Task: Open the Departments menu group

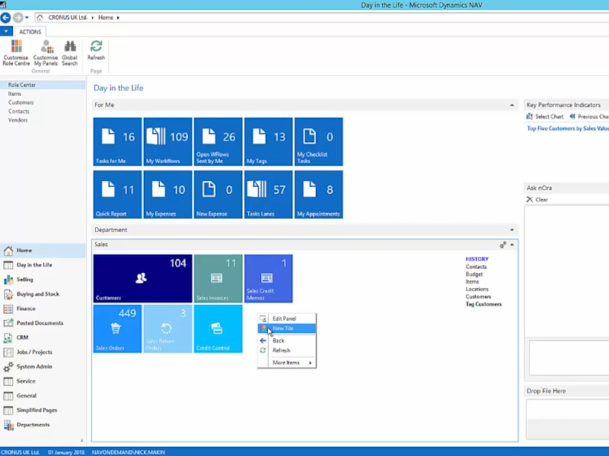Action: [x=43, y=425]
